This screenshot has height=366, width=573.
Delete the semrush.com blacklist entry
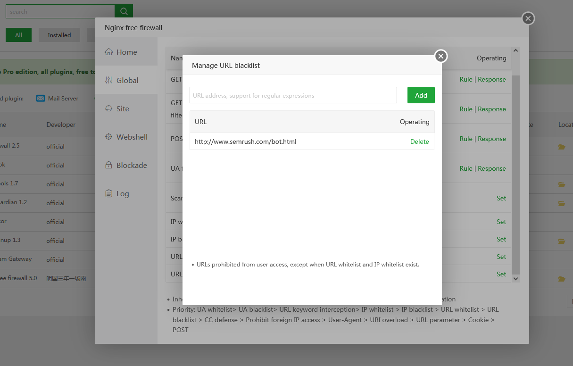pos(419,141)
